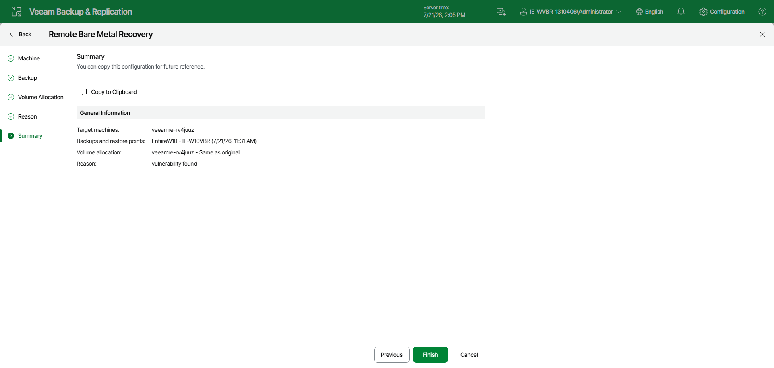Image resolution: width=774 pixels, height=368 pixels.
Task: Click the 'Reason:' label
Action: (87, 164)
